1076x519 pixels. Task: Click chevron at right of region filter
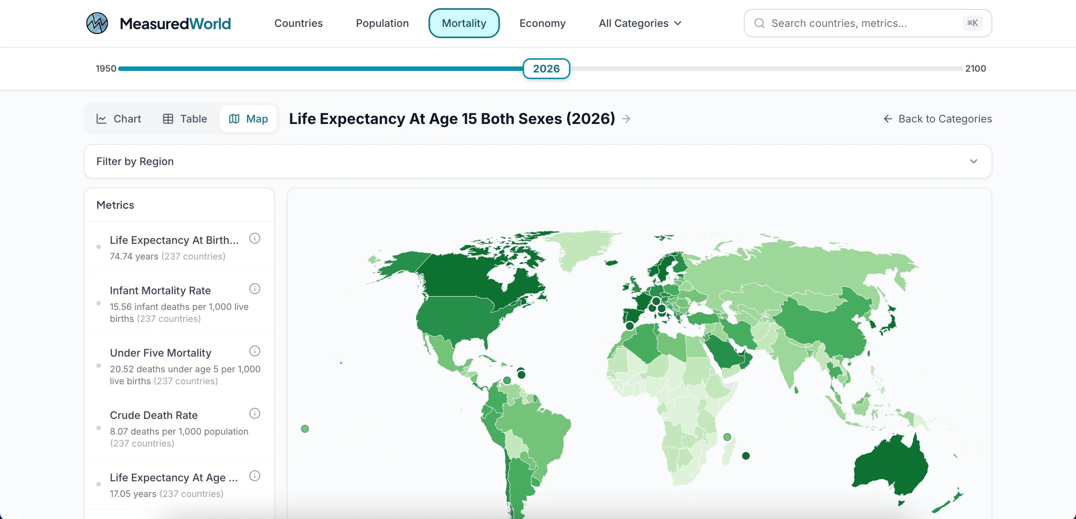[973, 161]
